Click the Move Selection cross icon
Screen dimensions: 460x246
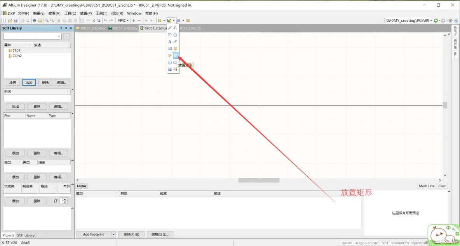click(88, 21)
